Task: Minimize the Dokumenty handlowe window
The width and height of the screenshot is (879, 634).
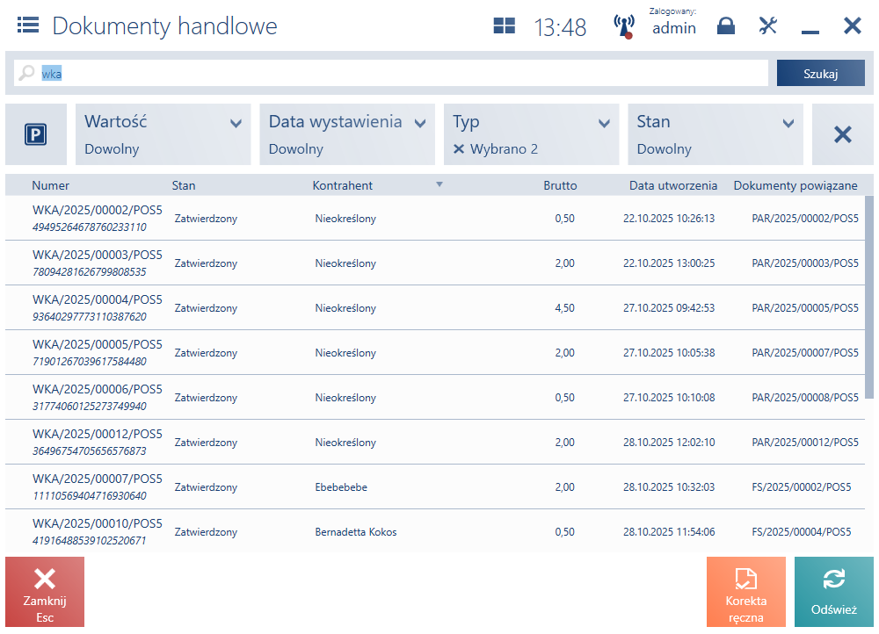Action: pyautogui.click(x=810, y=32)
